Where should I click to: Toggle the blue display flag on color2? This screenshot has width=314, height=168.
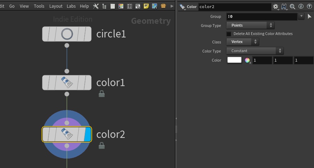[88, 134]
